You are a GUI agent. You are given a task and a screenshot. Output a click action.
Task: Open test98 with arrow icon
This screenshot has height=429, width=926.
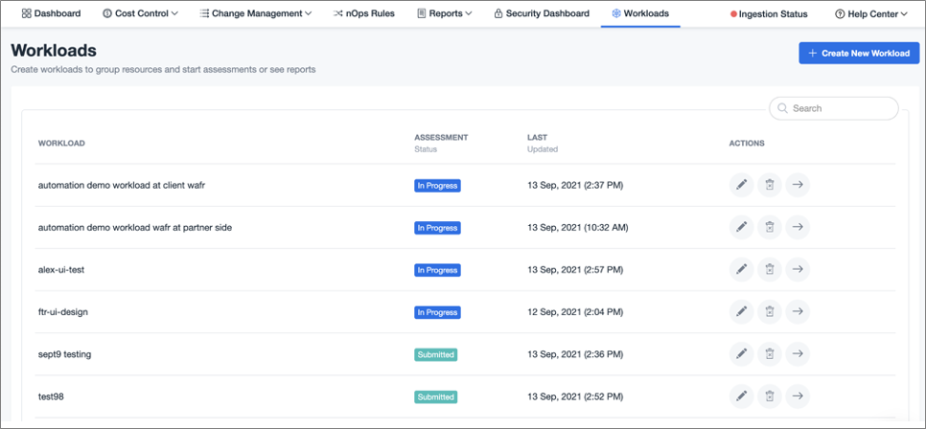point(798,395)
